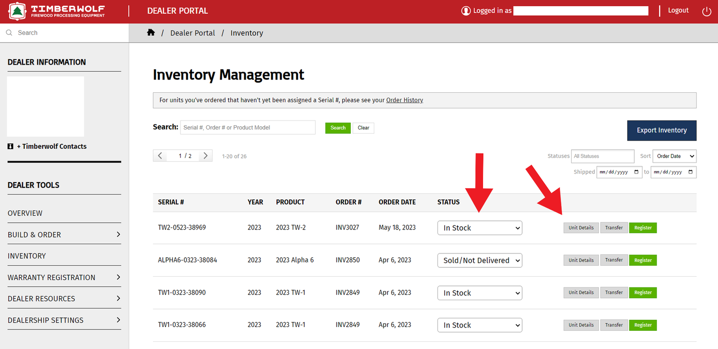Click the Shipped end date field

click(x=673, y=172)
